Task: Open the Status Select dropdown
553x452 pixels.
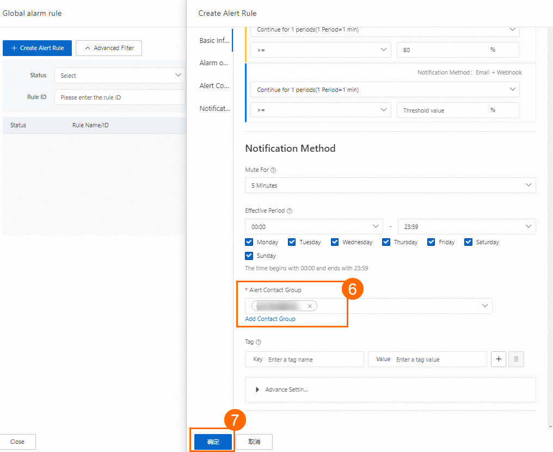Action: click(x=120, y=76)
